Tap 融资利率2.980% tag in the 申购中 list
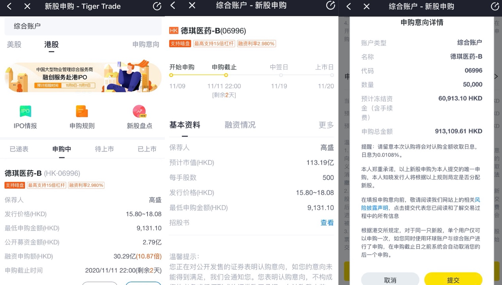 click(86, 185)
